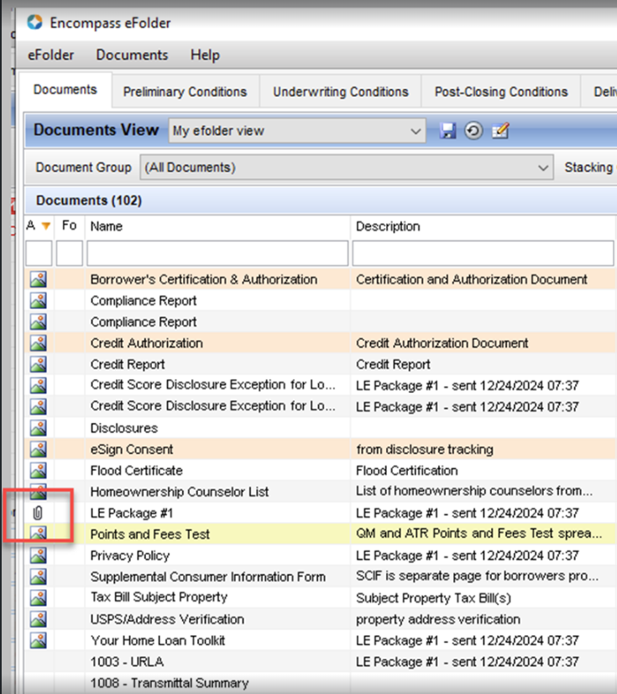
Task: Click the save view floppy disk icon
Action: tap(447, 131)
